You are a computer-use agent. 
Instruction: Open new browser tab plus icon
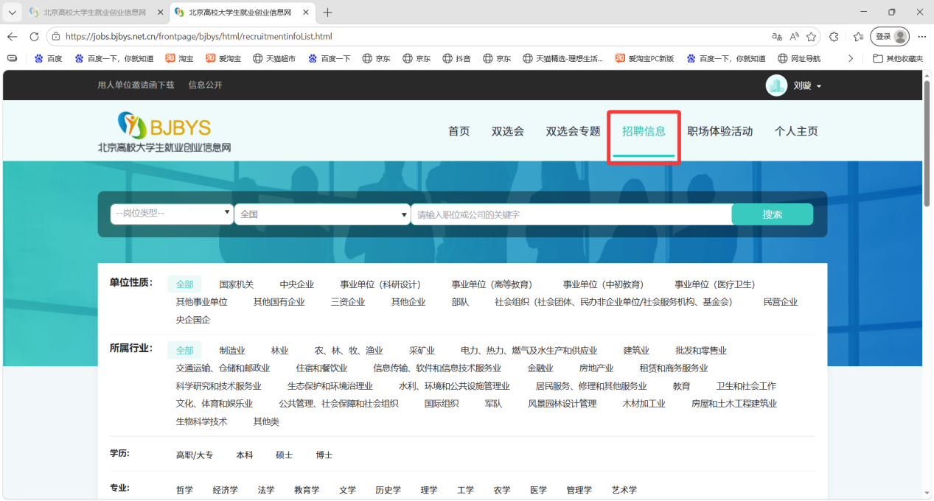click(x=328, y=13)
